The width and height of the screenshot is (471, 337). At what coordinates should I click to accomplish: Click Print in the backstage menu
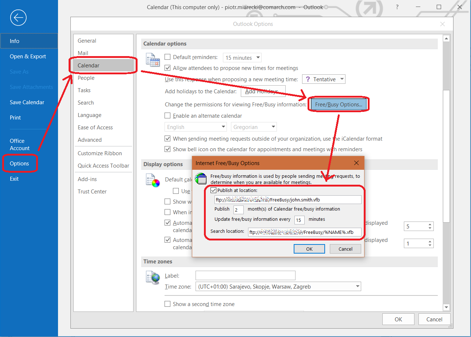pos(29,118)
